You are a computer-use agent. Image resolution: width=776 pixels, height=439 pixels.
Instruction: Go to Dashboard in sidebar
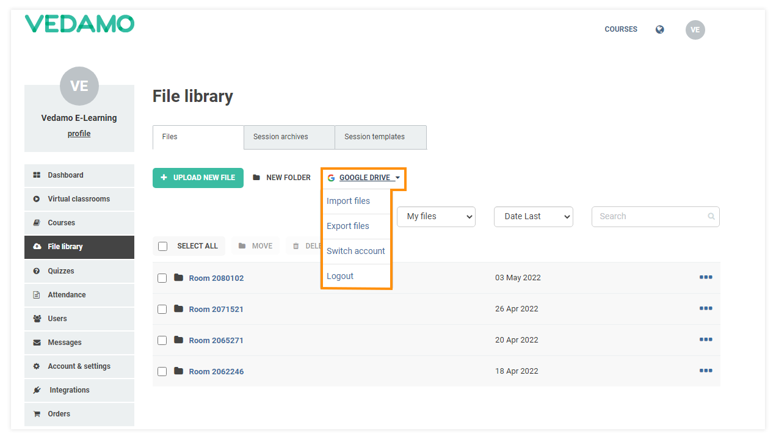pyautogui.click(x=79, y=175)
